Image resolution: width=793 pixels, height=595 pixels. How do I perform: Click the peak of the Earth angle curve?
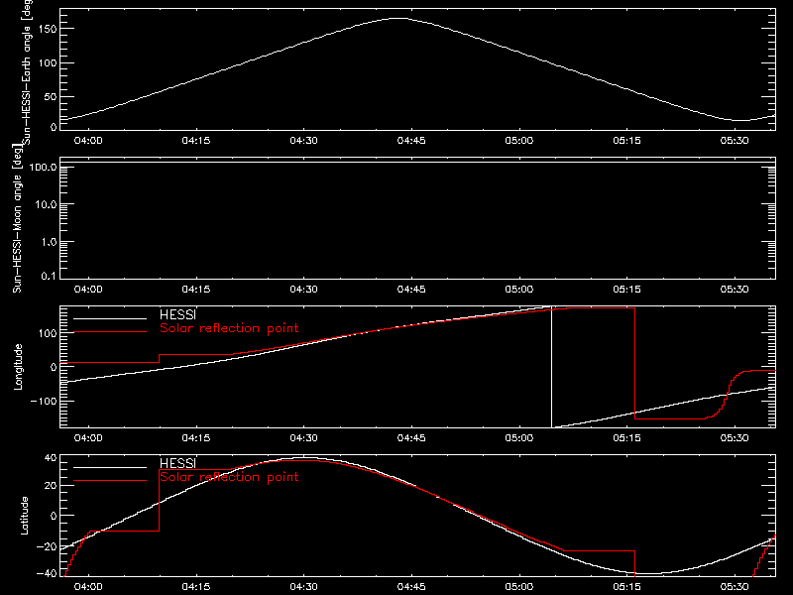tap(399, 18)
